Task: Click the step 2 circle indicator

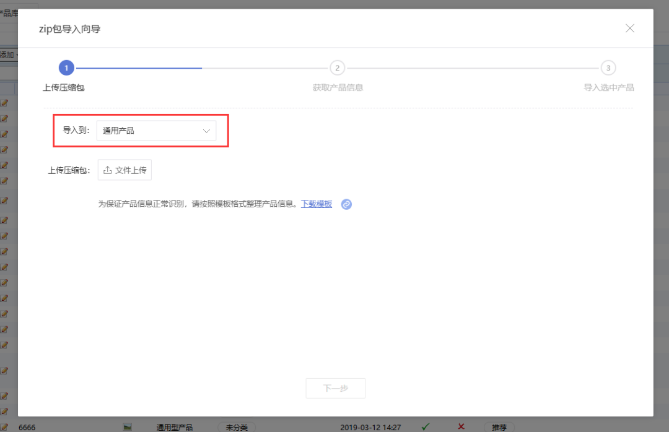Action: point(337,68)
